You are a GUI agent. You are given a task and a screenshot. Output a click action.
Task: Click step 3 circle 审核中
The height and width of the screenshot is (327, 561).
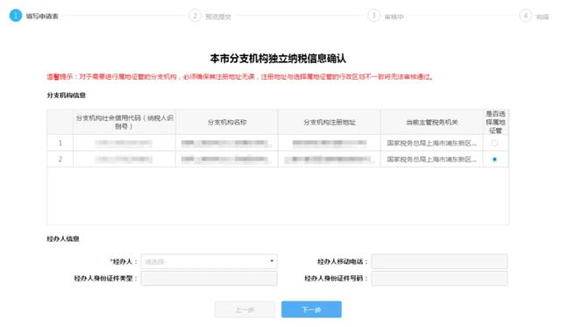pos(374,16)
